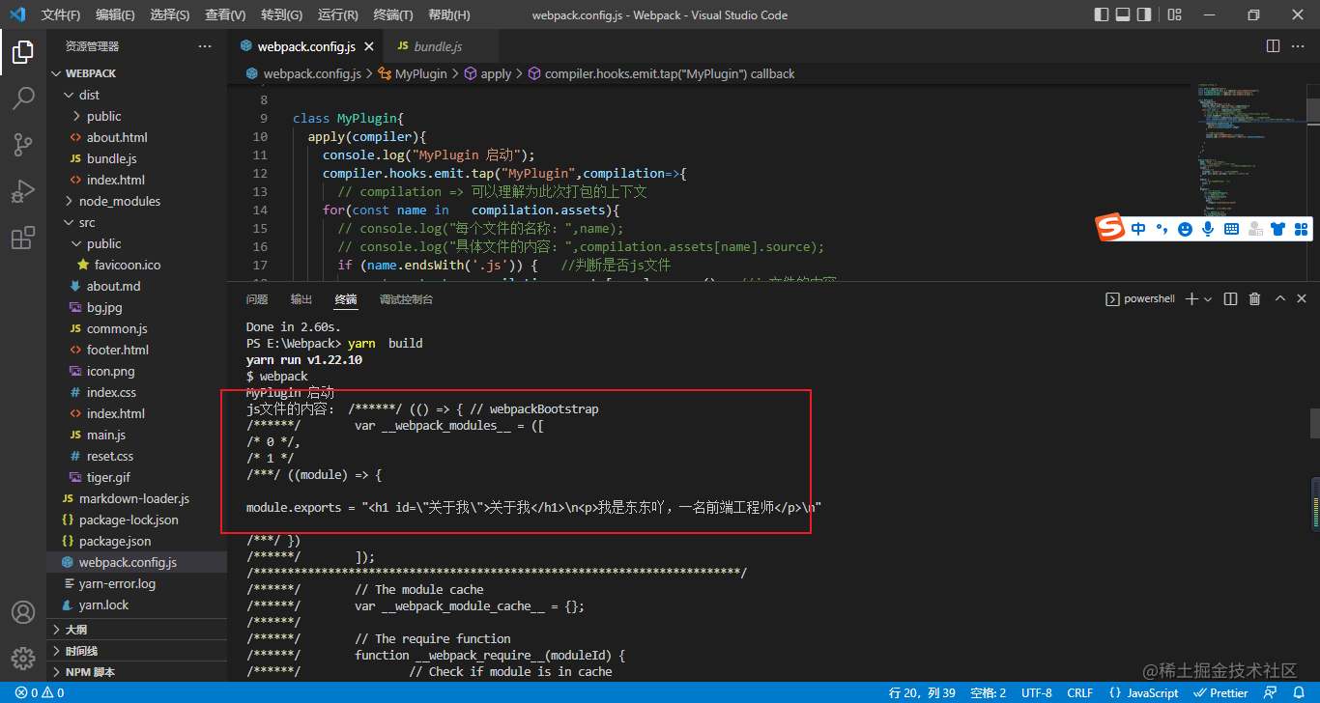Kill the terminal with trash icon
1320x703 pixels.
[x=1255, y=299]
